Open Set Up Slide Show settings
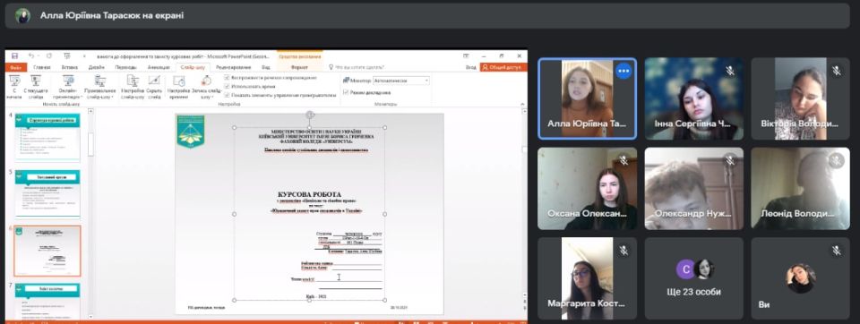The image size is (860, 324). click(x=133, y=87)
